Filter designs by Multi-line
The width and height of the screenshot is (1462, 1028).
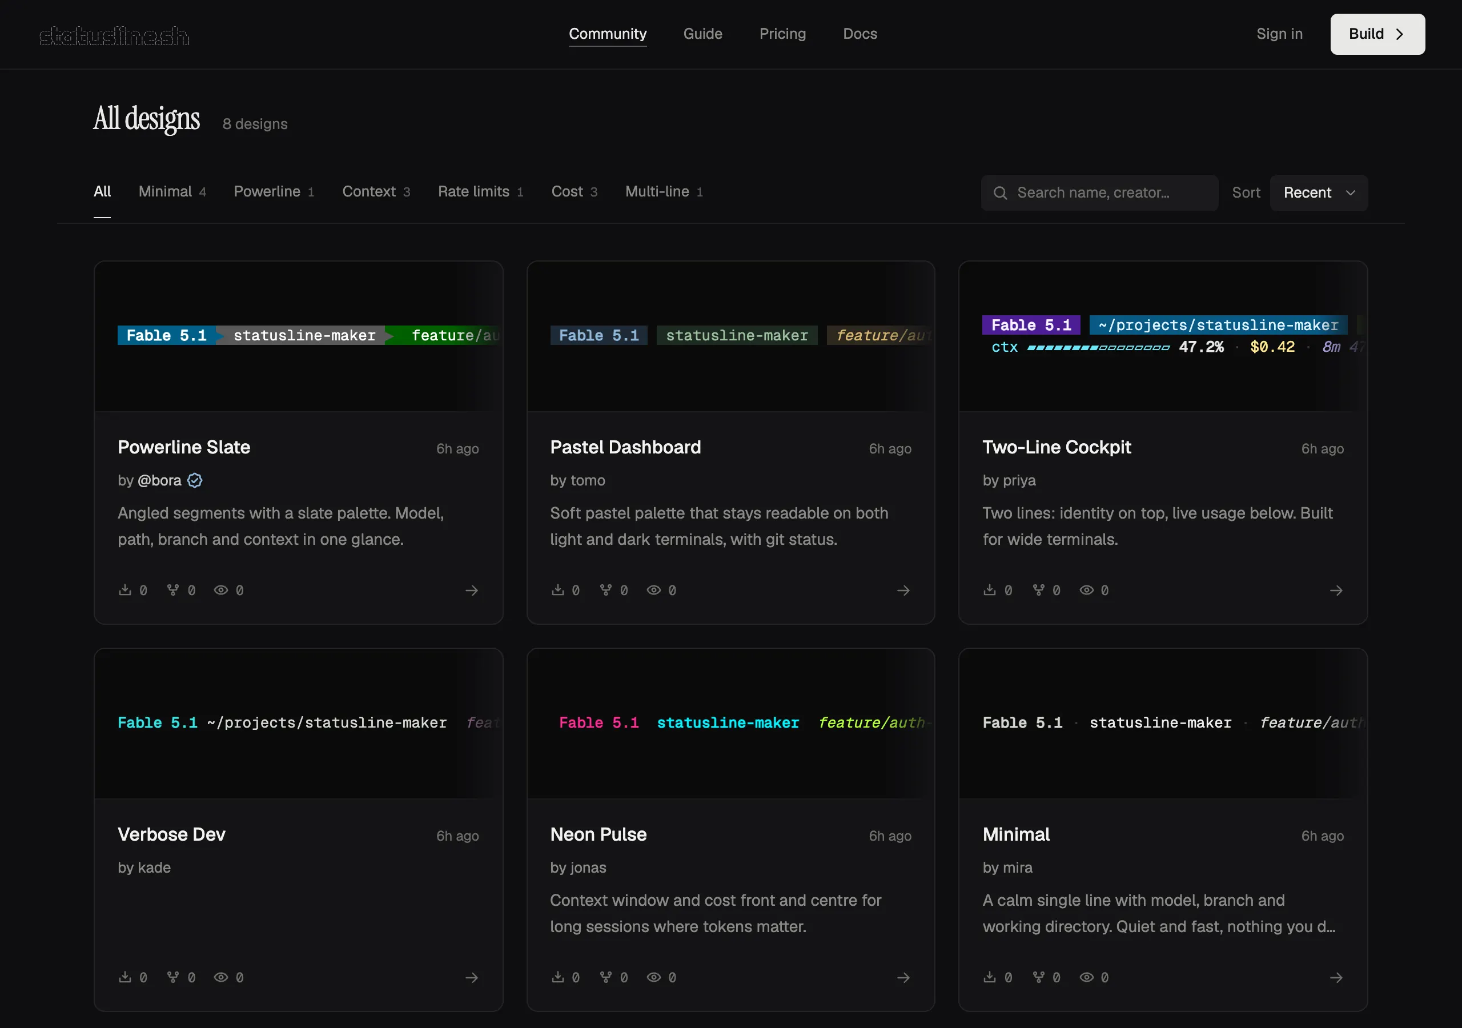click(x=664, y=192)
